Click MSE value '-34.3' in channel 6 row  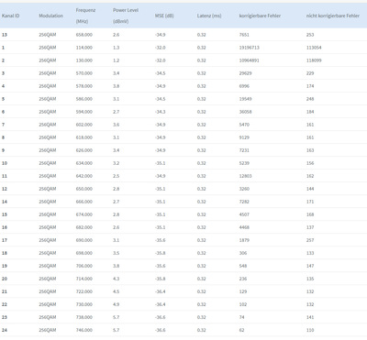click(x=161, y=112)
